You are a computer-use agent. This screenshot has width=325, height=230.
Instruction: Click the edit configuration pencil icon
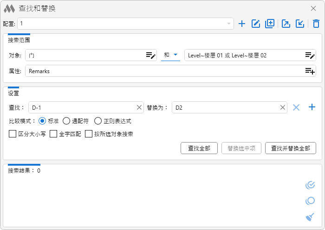(x=255, y=24)
